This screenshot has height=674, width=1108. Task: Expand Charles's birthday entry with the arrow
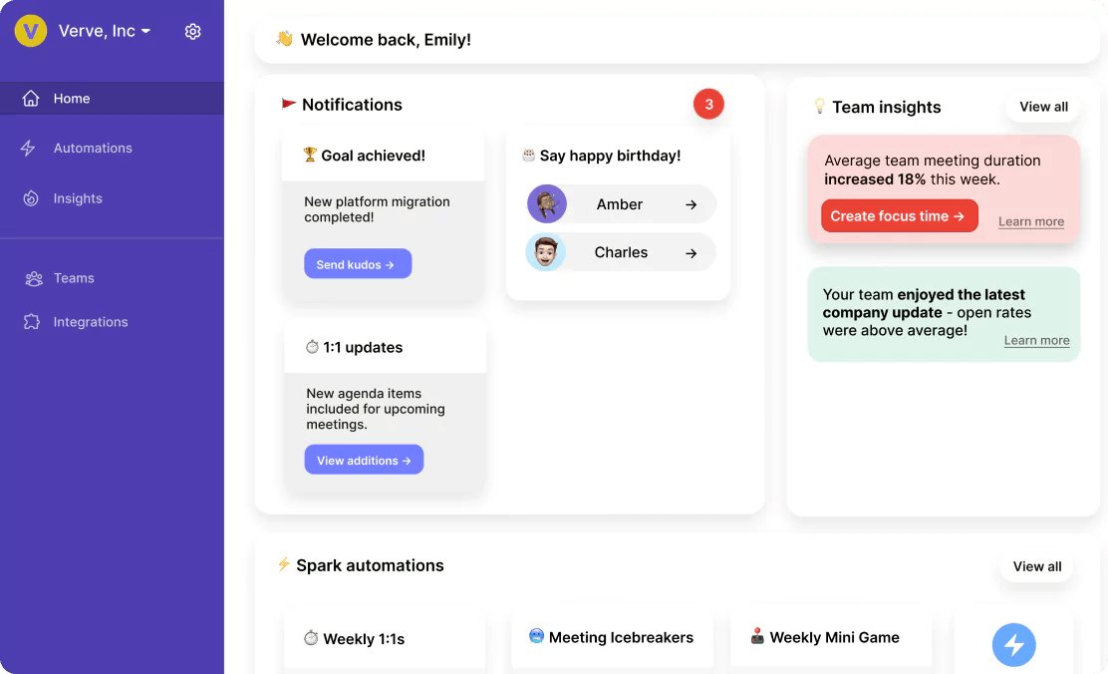(x=692, y=252)
